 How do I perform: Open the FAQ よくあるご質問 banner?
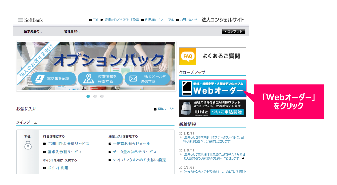coord(213,56)
